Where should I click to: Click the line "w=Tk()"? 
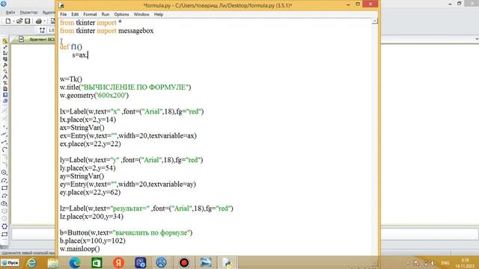(x=71, y=79)
